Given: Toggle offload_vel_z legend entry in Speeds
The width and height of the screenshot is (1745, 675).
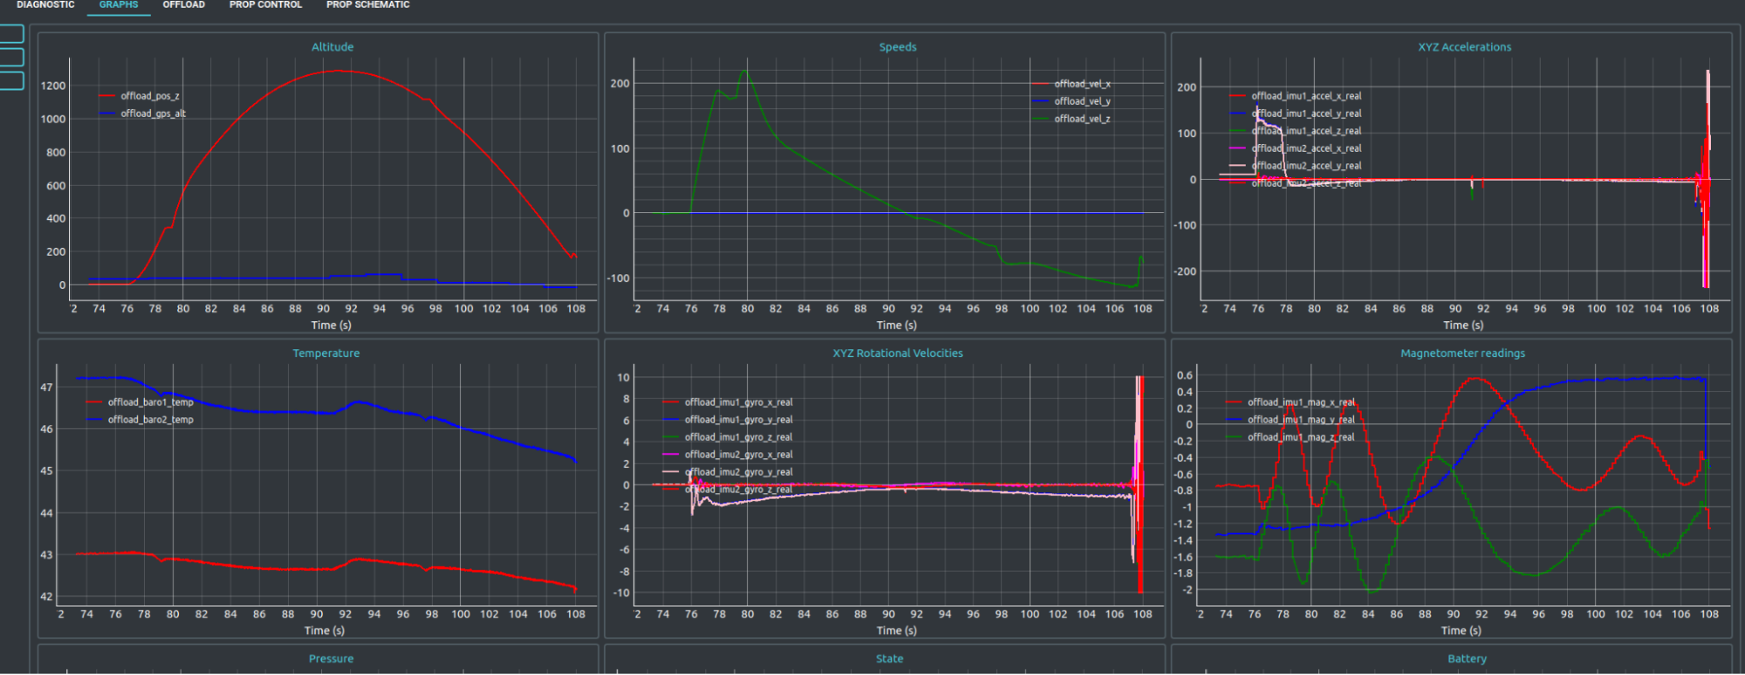Looking at the screenshot, I should (1071, 119).
